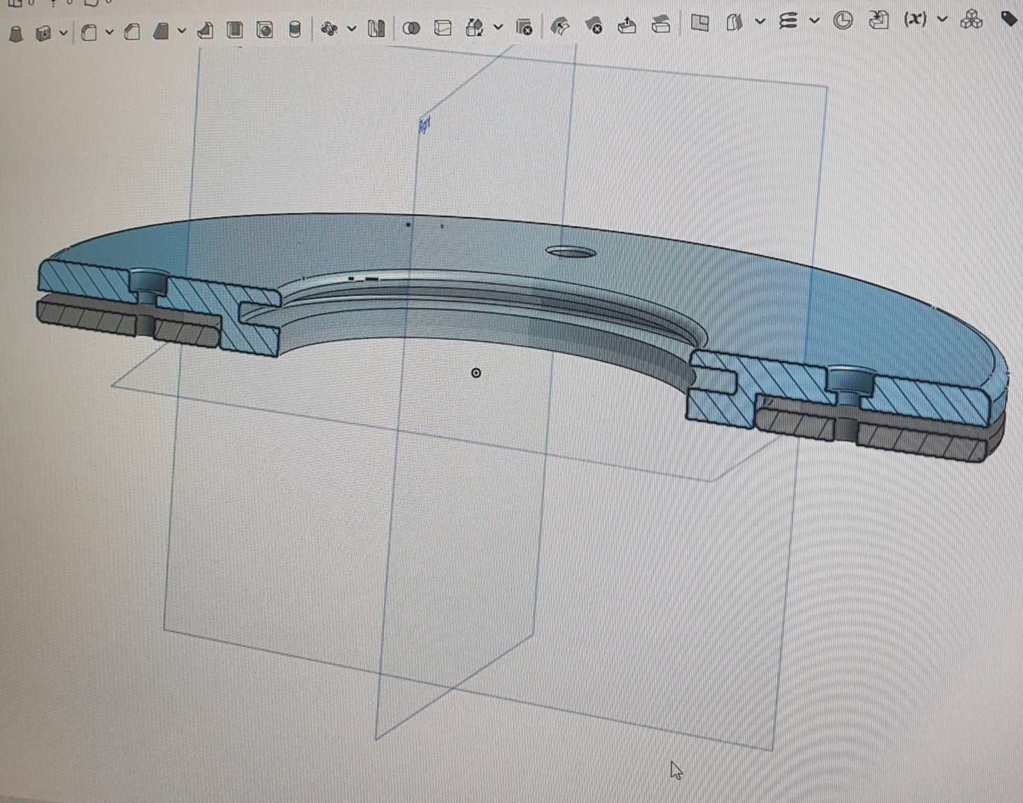Click the pattern tool icon
This screenshot has width=1023, height=803.
[329, 29]
